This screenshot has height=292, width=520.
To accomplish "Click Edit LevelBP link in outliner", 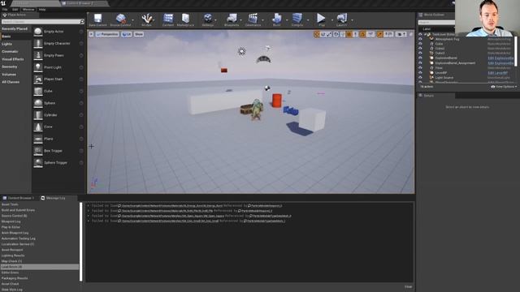I will coord(497,73).
